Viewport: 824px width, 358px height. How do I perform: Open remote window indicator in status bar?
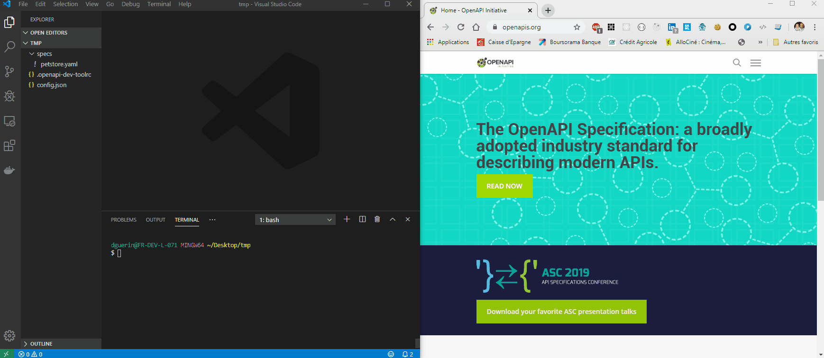click(7, 354)
